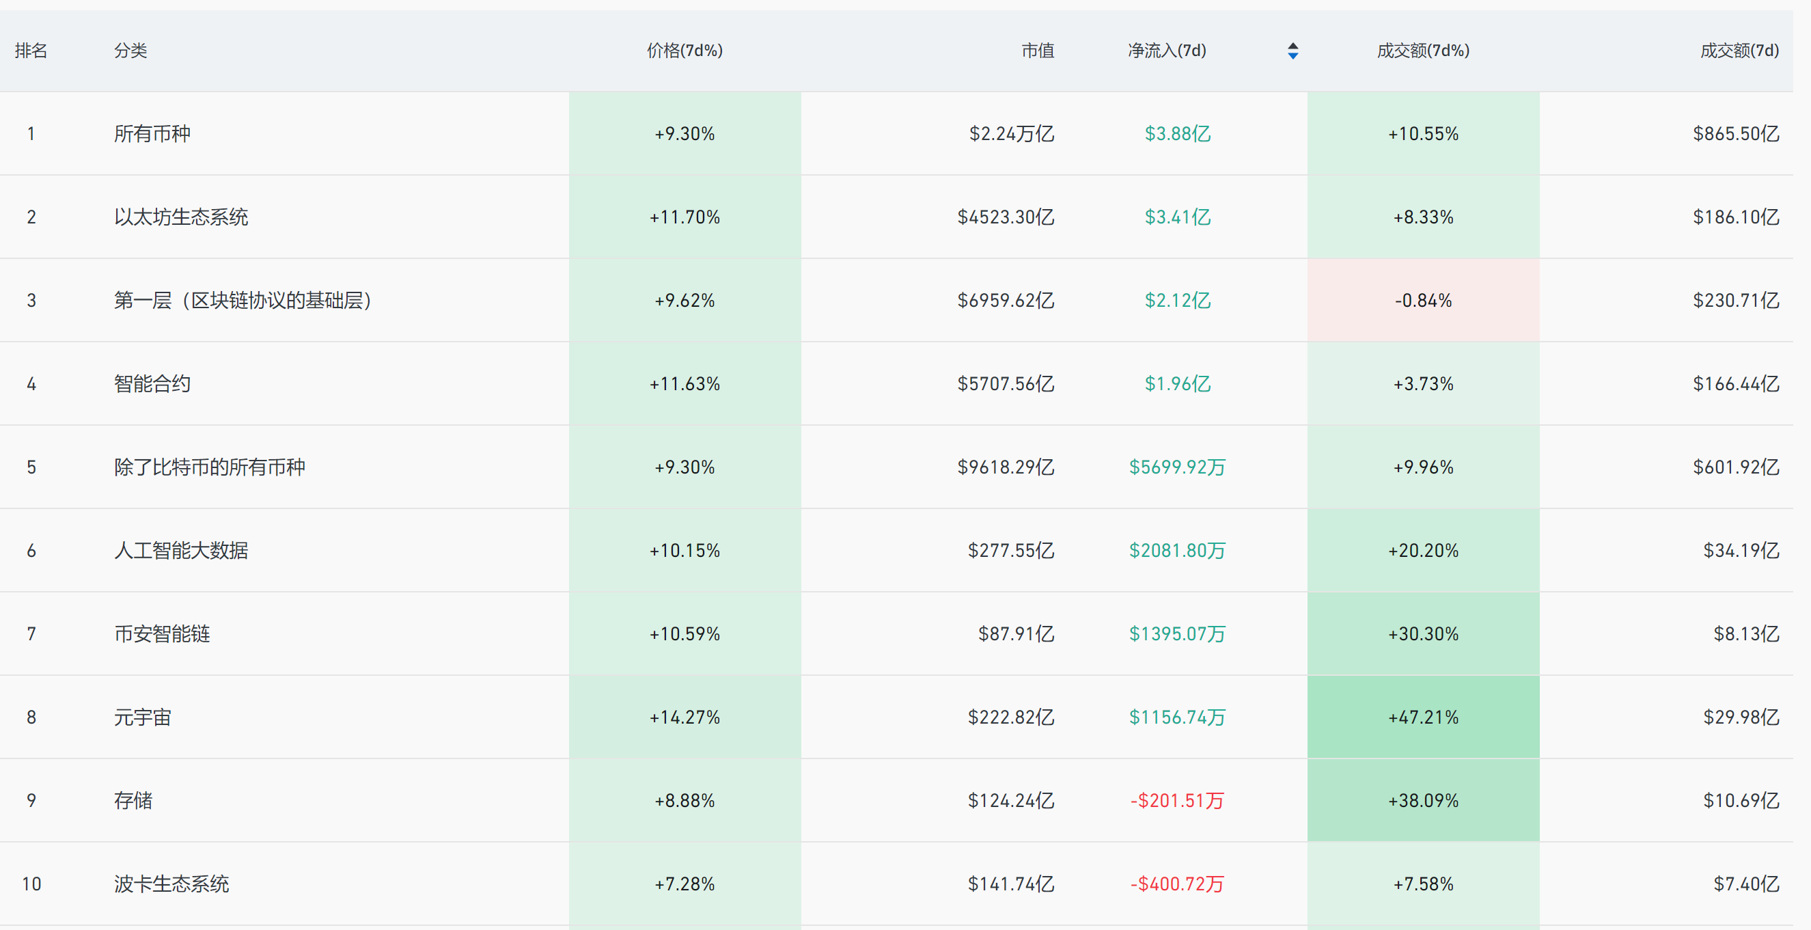
Task: Click market cap $124.24亿
Action: (x=1011, y=801)
